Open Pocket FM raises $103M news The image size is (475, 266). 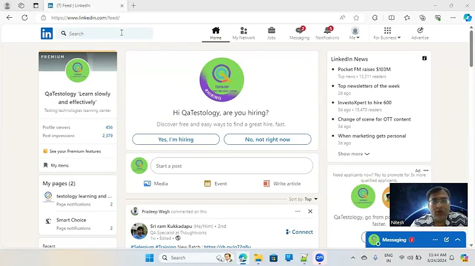pyautogui.click(x=364, y=69)
